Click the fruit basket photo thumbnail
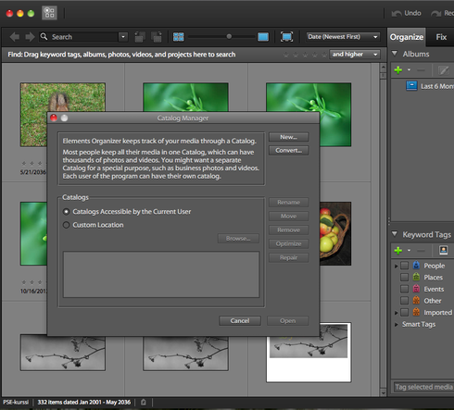Screen dimensions: 454x410 click(335, 233)
